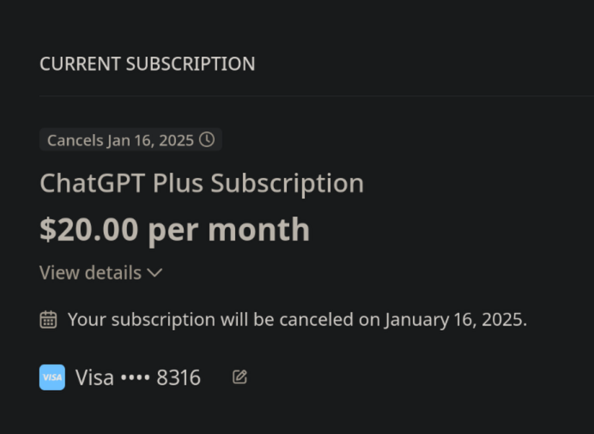This screenshot has width=594, height=434.
Task: Click the blue Visa card logo
Action: pyautogui.click(x=52, y=377)
